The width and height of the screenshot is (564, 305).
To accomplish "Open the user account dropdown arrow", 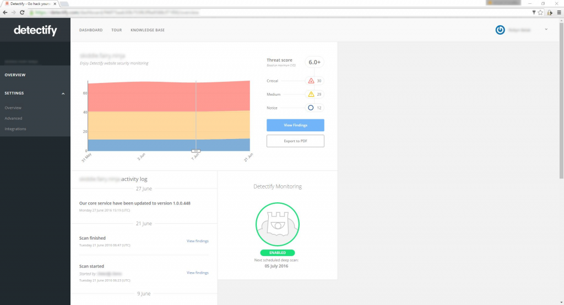I will tap(546, 30).
